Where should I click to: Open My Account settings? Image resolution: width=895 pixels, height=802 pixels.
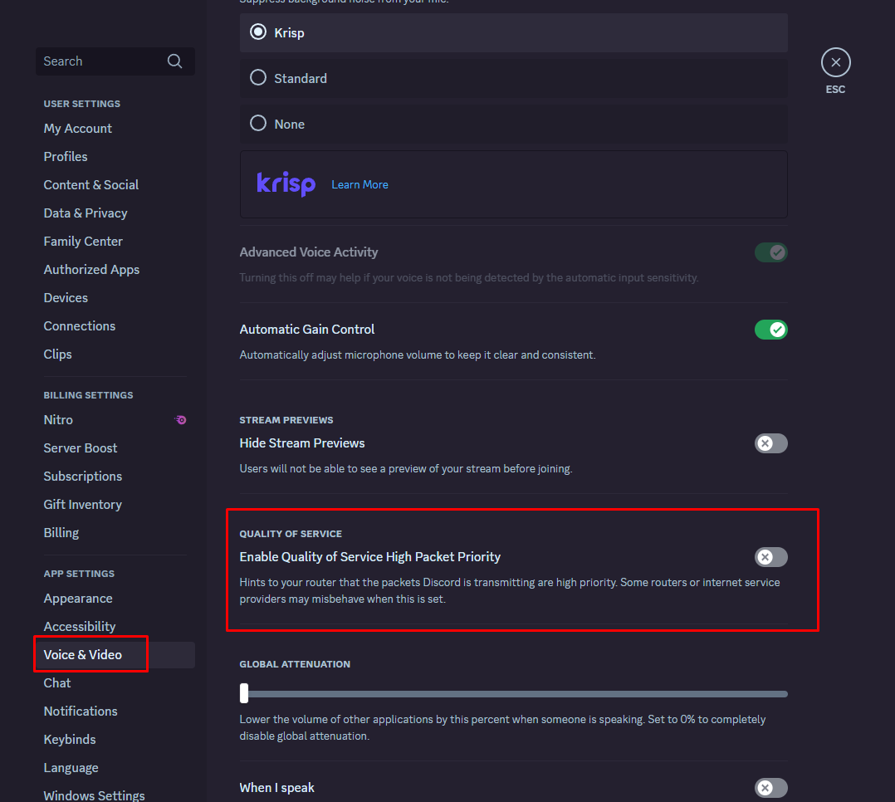tap(78, 129)
